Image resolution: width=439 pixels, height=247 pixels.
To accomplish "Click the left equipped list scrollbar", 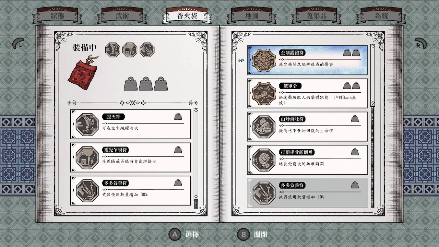I will click(196, 158).
